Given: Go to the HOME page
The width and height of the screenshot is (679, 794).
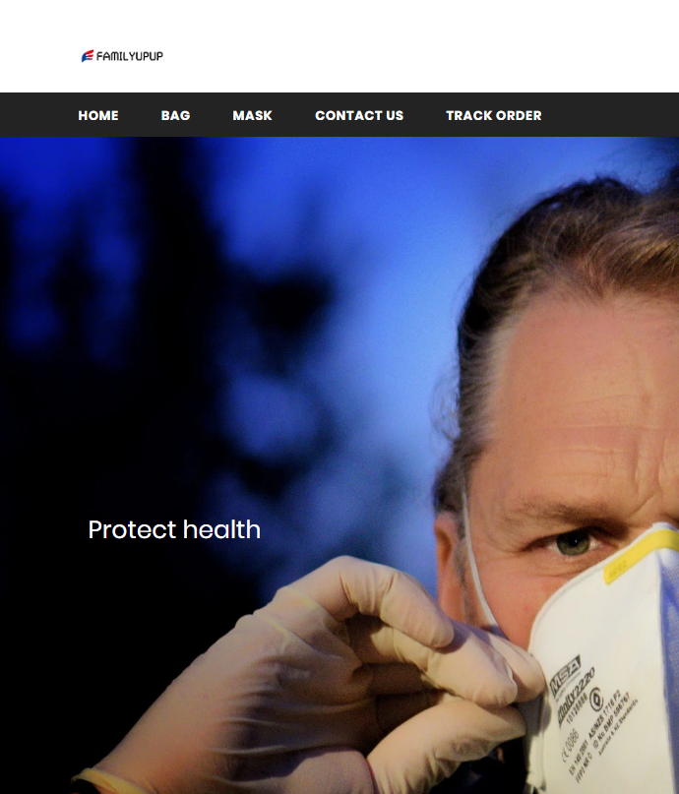Looking at the screenshot, I should point(98,115).
